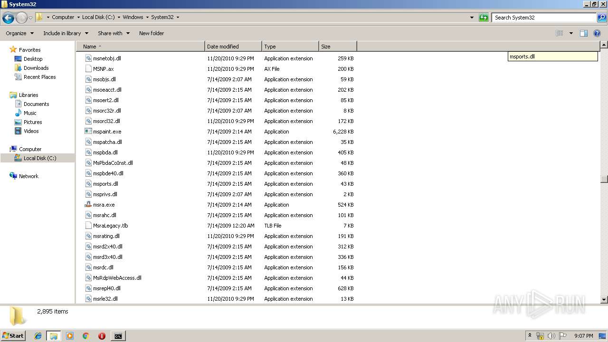Screen dimensions: 608x342
Task: Open Windows Media Player taskbar icon
Action: point(70,336)
